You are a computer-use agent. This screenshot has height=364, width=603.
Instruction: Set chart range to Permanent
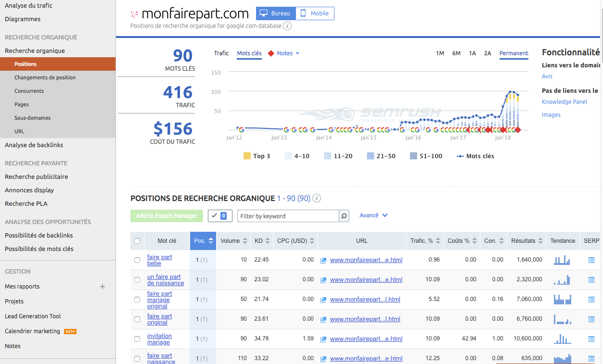coord(514,53)
